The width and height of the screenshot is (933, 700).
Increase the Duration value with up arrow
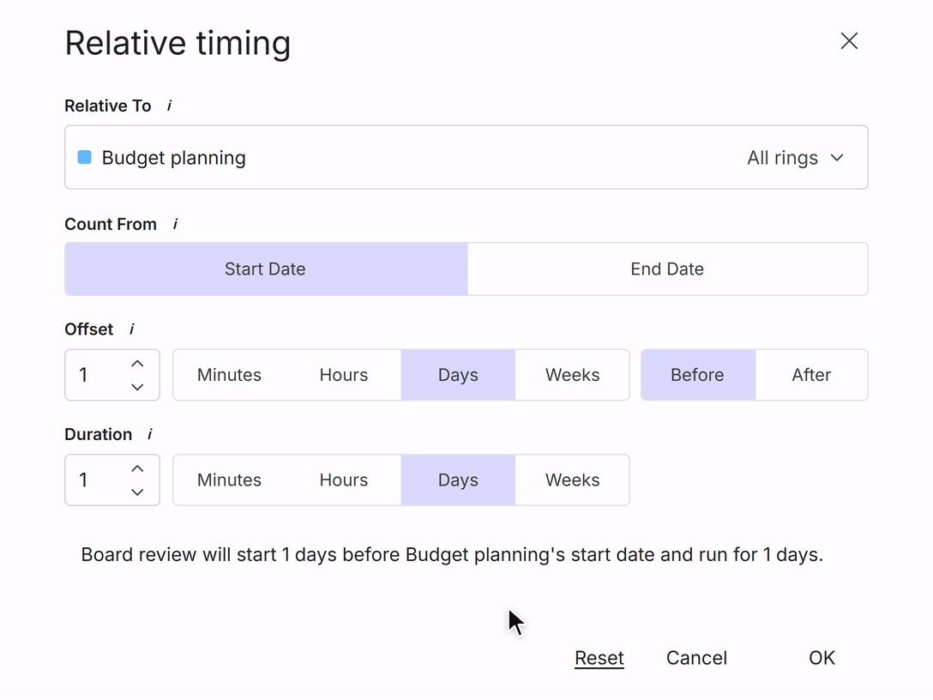137,469
